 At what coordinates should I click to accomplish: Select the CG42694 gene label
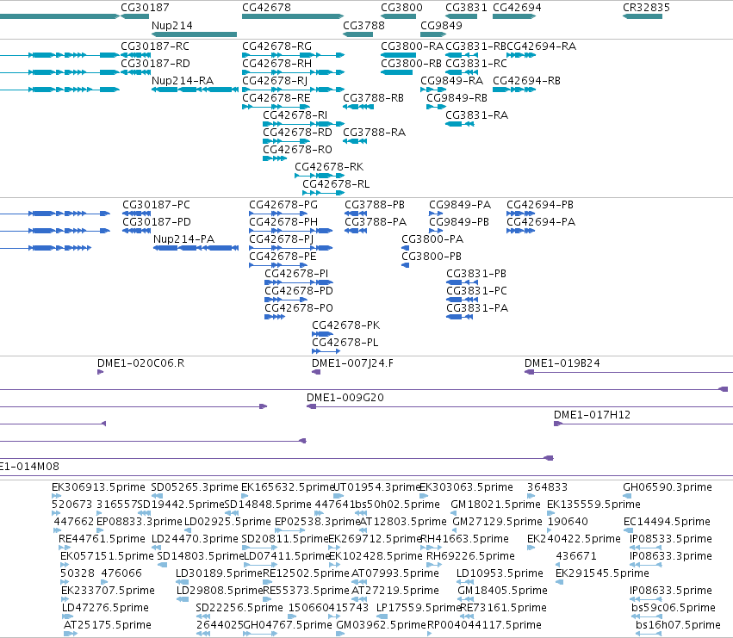[x=517, y=8]
